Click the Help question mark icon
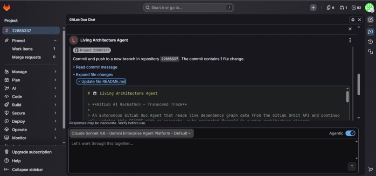 7,161
